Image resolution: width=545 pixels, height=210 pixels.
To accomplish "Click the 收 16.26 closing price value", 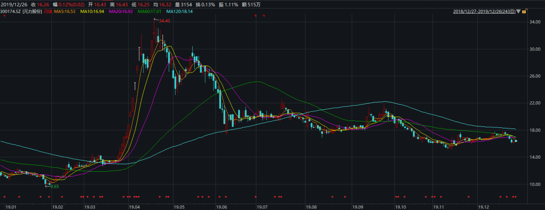I will [39, 4].
